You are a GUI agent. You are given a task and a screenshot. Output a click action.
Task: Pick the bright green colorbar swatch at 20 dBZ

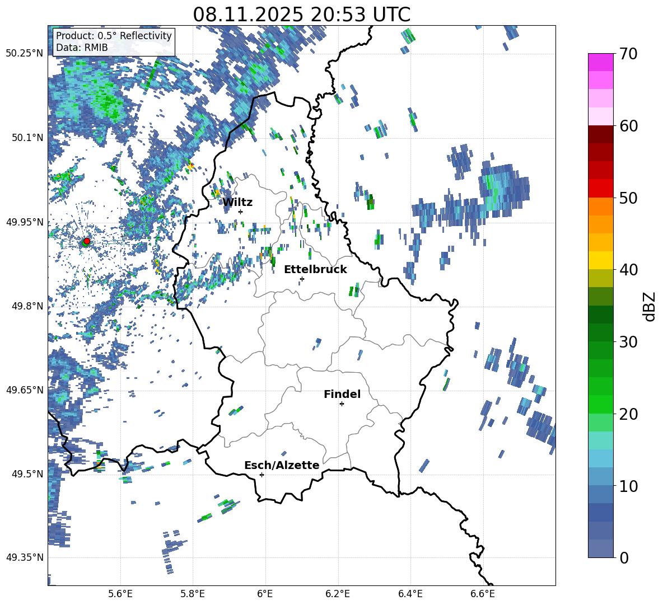click(600, 405)
